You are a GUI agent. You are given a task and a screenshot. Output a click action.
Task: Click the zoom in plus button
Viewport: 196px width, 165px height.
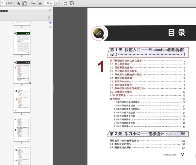coord(40,3)
